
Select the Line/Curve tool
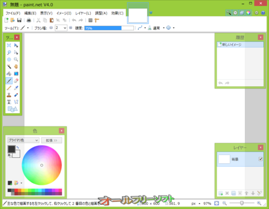[16, 102]
